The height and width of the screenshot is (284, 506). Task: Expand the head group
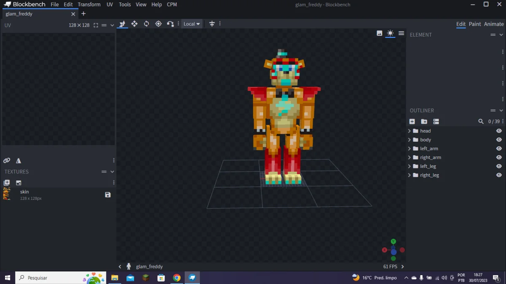point(409,131)
